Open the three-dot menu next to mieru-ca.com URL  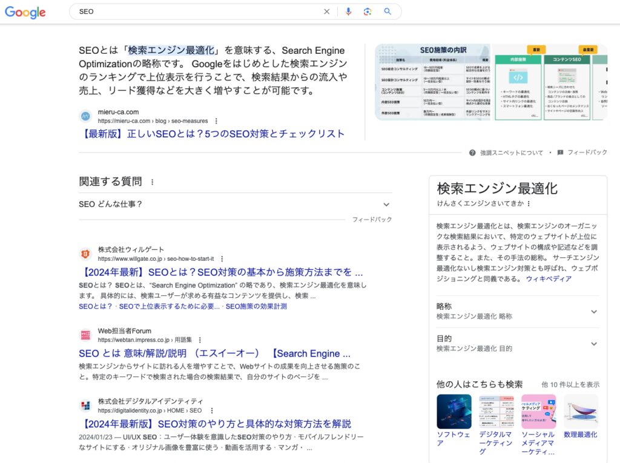tap(216, 121)
